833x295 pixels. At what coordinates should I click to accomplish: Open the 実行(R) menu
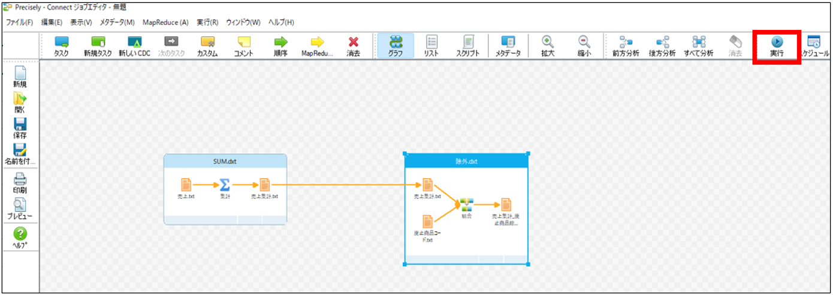tap(207, 22)
